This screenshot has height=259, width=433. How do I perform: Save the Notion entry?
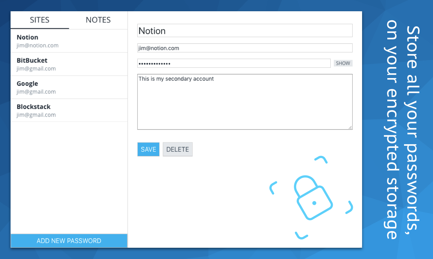point(148,149)
